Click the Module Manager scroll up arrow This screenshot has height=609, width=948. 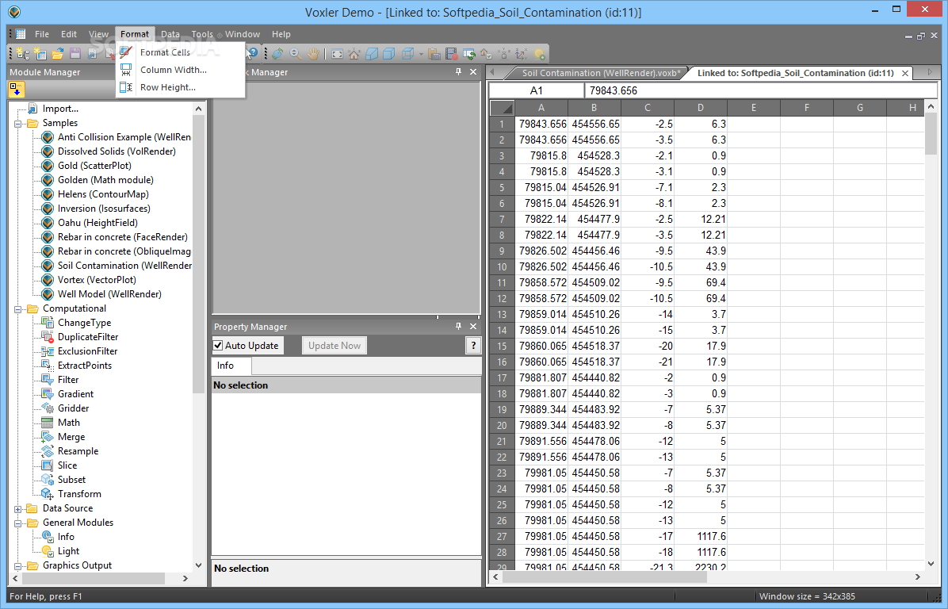(x=198, y=109)
